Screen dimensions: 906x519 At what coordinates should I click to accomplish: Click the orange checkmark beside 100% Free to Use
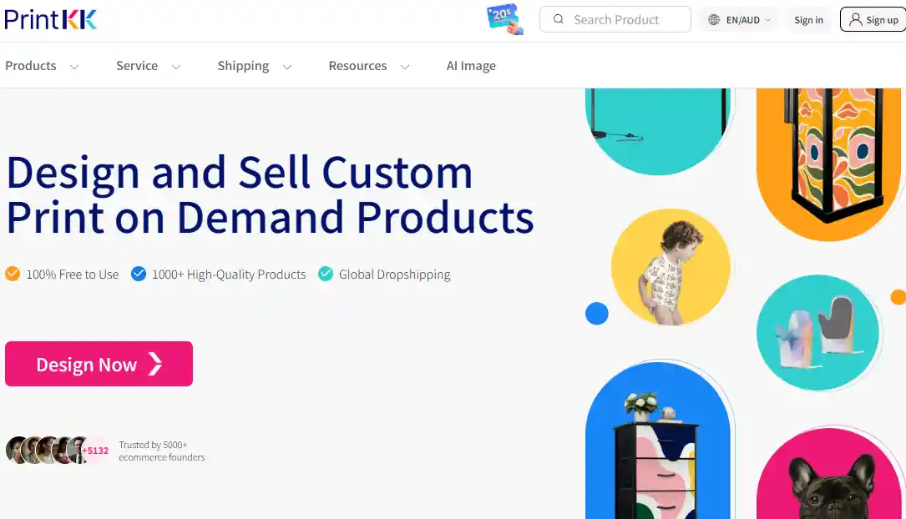pyautogui.click(x=13, y=274)
